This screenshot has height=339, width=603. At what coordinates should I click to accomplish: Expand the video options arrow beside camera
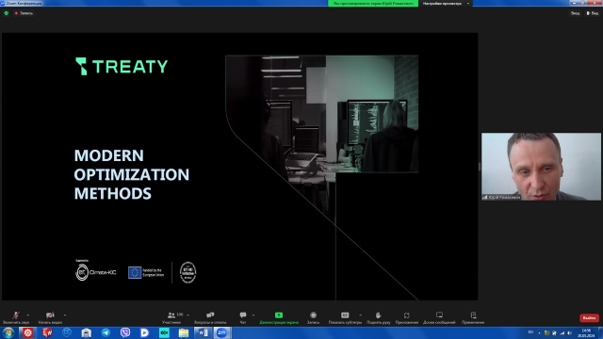[x=65, y=315]
